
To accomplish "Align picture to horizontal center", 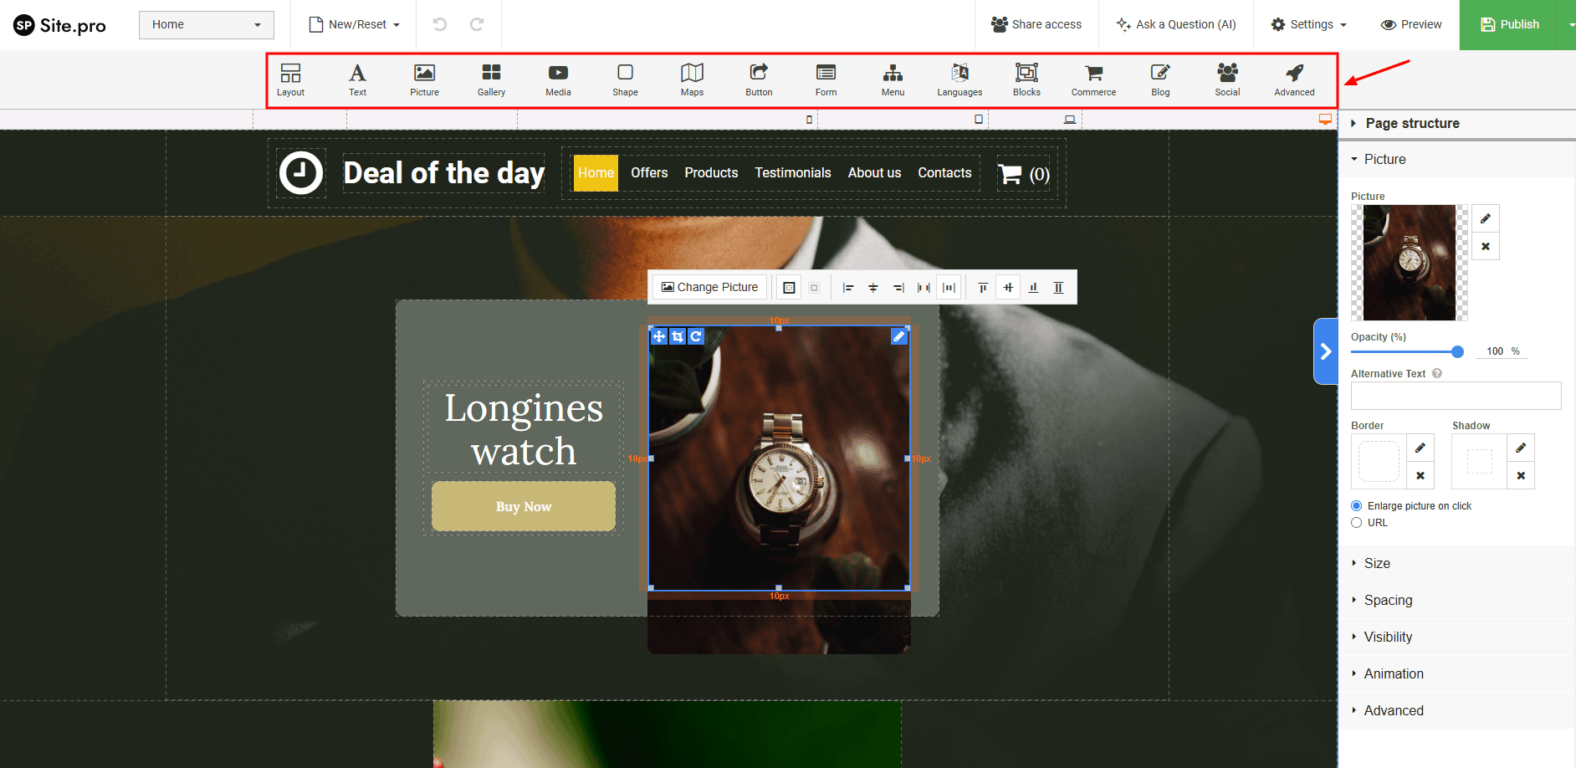I will [872, 288].
